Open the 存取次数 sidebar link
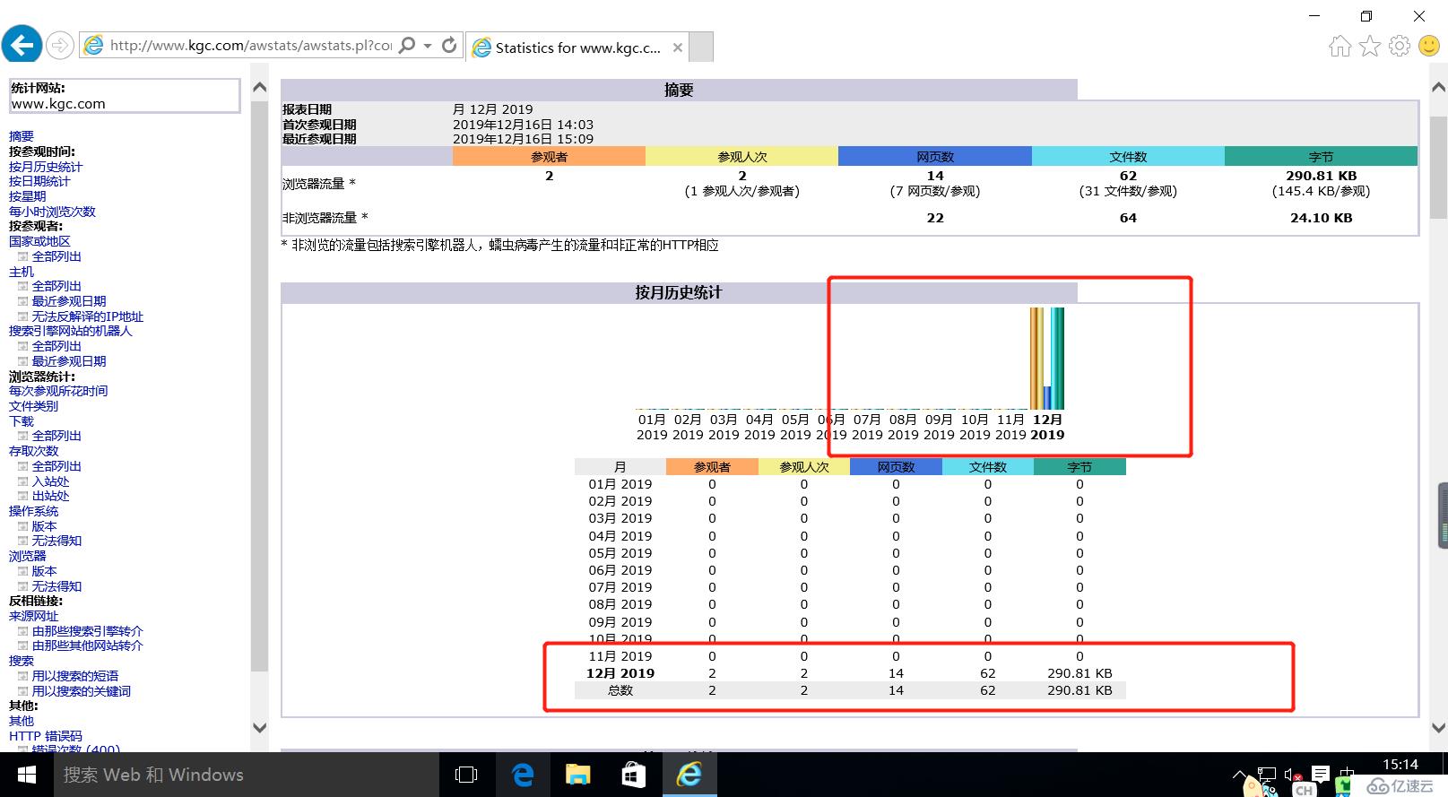 pos(34,451)
